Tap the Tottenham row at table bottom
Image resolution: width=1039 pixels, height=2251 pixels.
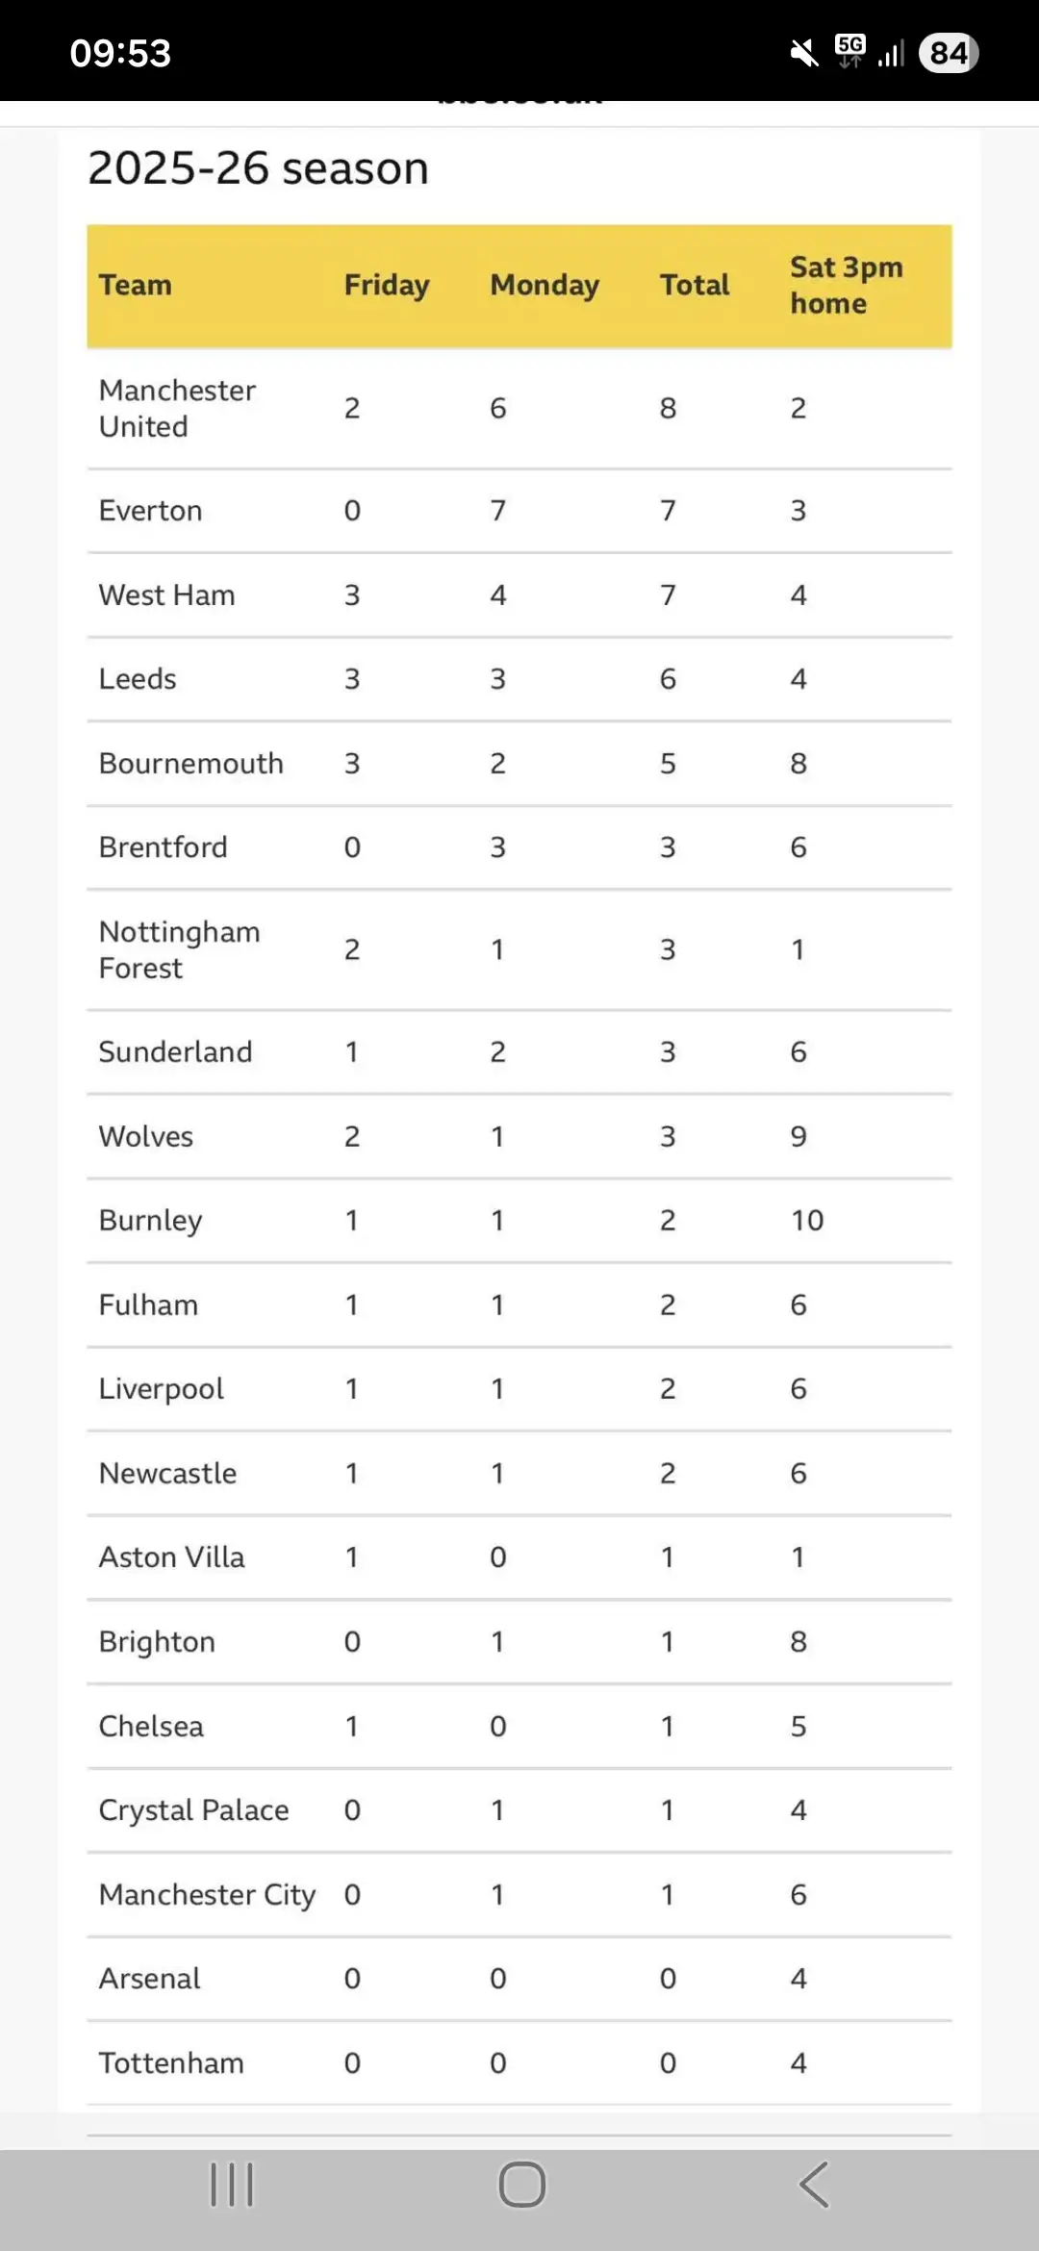click(x=519, y=2062)
